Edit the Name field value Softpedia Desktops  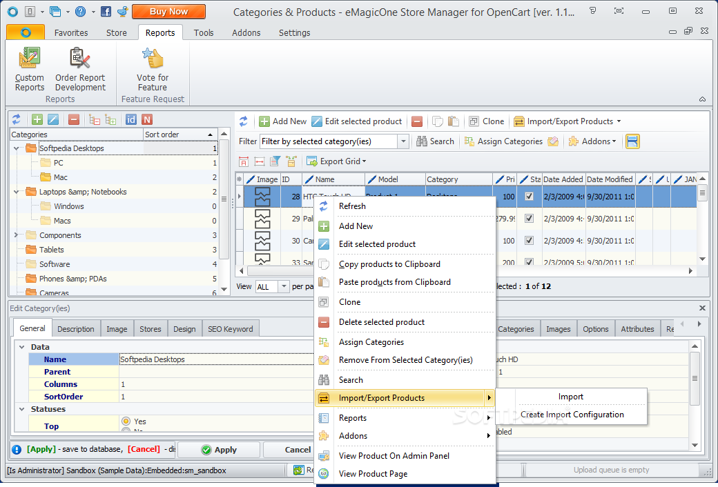pos(215,359)
